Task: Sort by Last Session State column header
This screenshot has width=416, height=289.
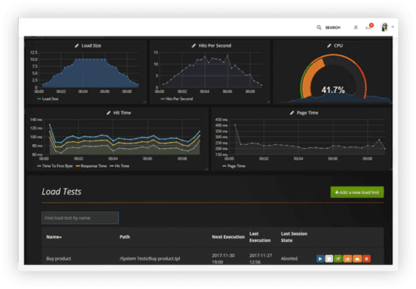Action: (294, 237)
